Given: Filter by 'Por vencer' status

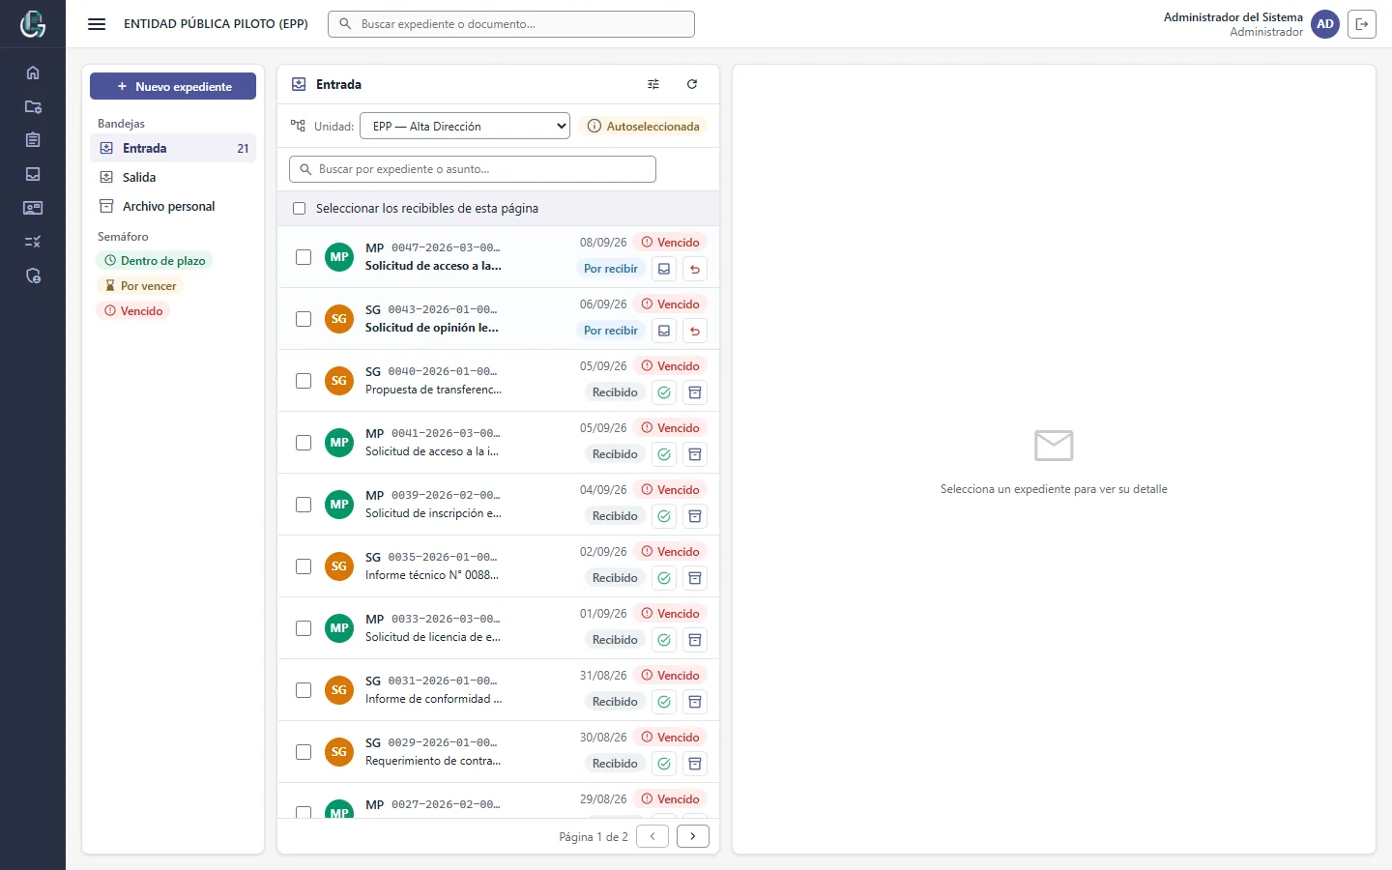Looking at the screenshot, I should 140,286.
